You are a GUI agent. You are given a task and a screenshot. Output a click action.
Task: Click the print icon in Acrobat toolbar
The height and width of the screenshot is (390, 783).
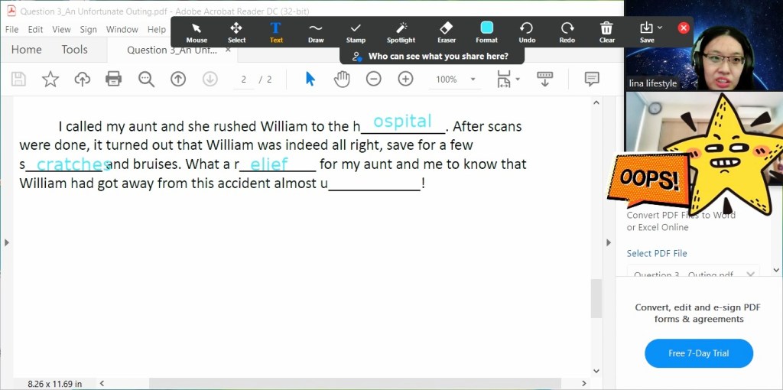click(x=114, y=79)
